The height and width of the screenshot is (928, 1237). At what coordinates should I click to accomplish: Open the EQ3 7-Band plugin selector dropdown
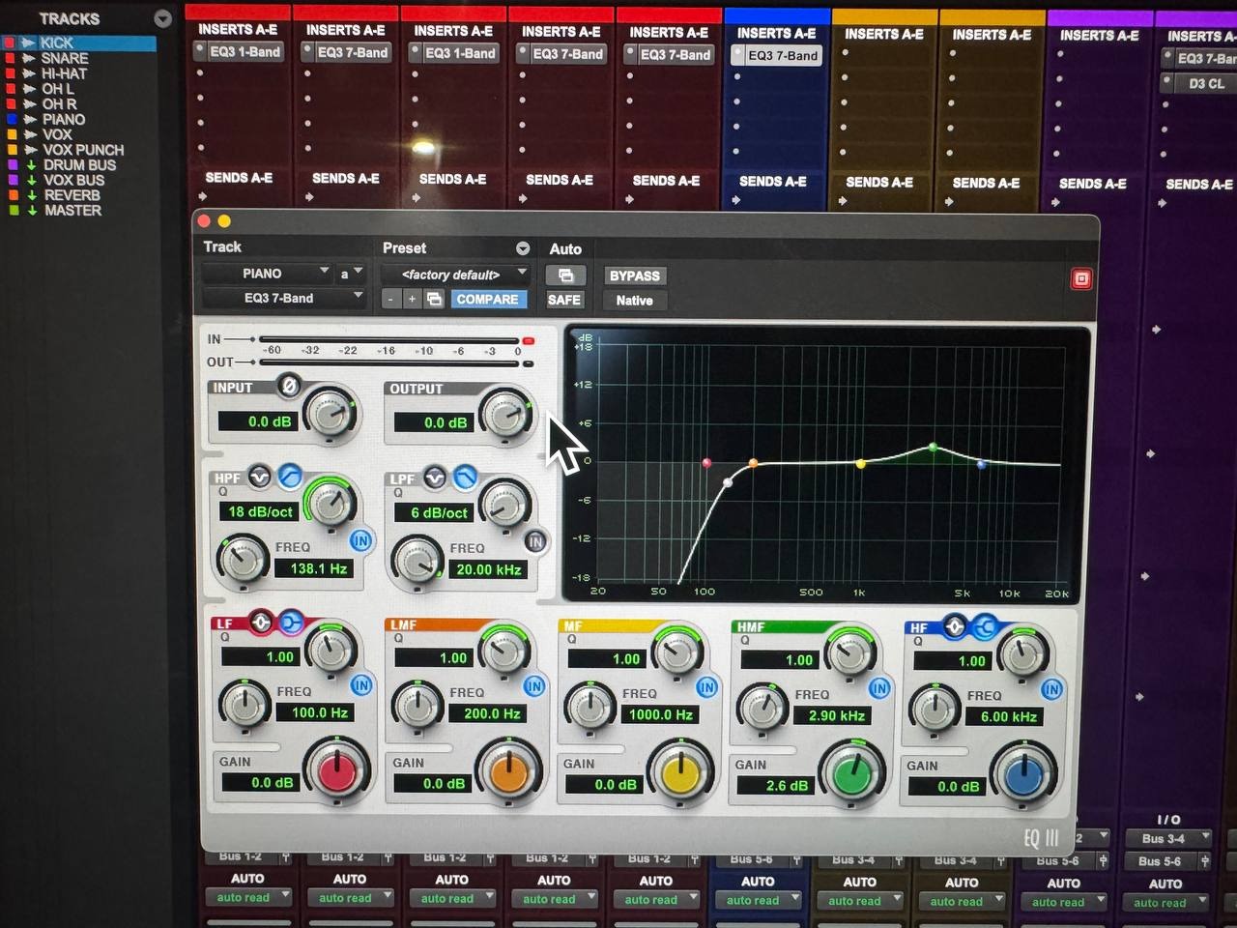pyautogui.click(x=282, y=298)
